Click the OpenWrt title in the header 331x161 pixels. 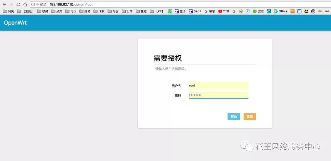tap(15, 23)
